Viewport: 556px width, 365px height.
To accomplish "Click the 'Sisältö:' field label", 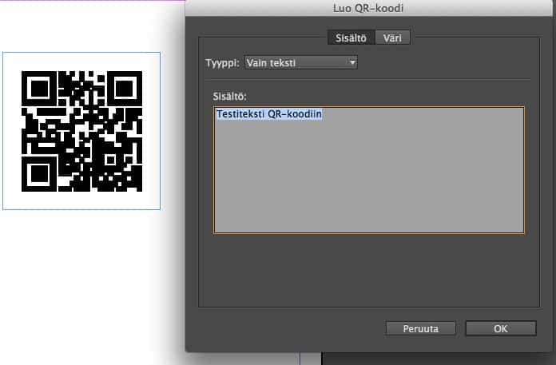I will tap(229, 97).
